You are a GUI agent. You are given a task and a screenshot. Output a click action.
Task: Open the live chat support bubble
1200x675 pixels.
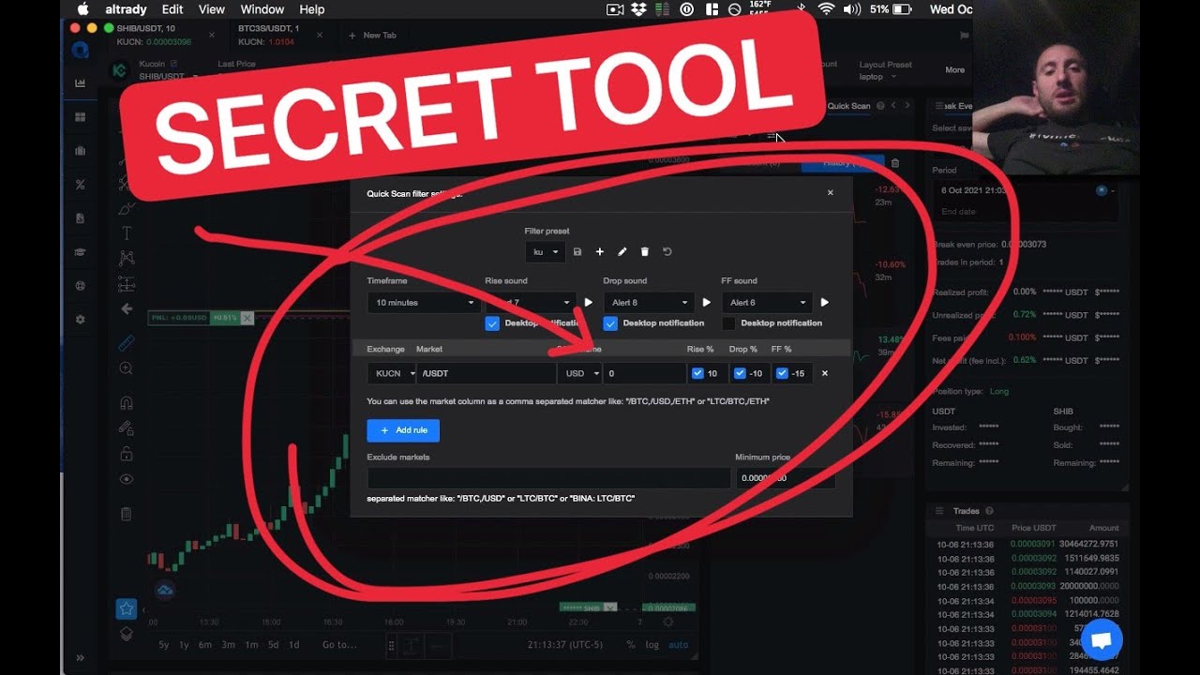(x=1102, y=641)
